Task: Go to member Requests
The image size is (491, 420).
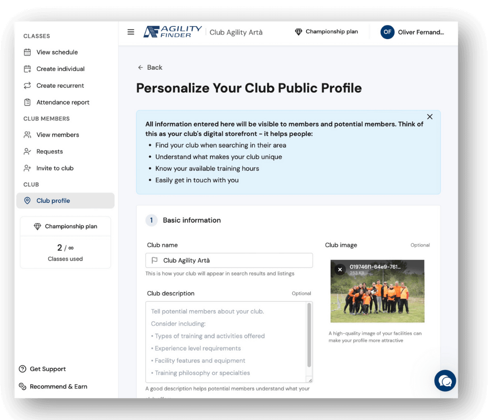Action: click(x=50, y=151)
